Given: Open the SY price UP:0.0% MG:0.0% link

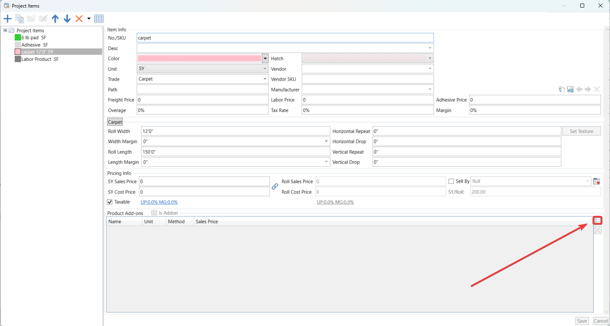Looking at the screenshot, I should pyautogui.click(x=159, y=202).
